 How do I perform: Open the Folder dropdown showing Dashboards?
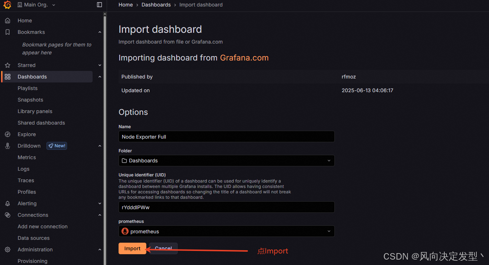click(x=226, y=161)
